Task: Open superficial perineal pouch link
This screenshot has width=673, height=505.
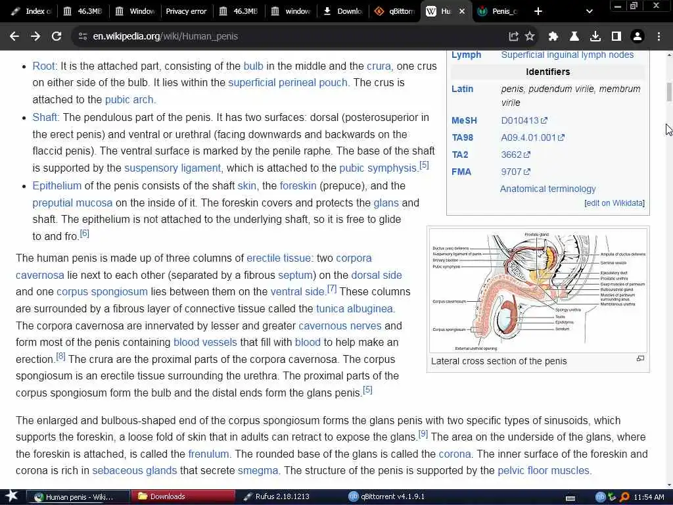Action: [288, 82]
